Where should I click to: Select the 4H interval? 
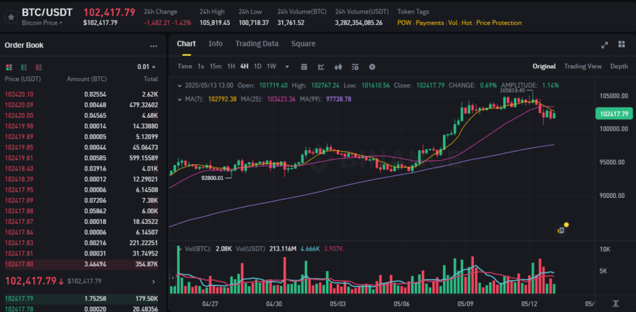[244, 66]
